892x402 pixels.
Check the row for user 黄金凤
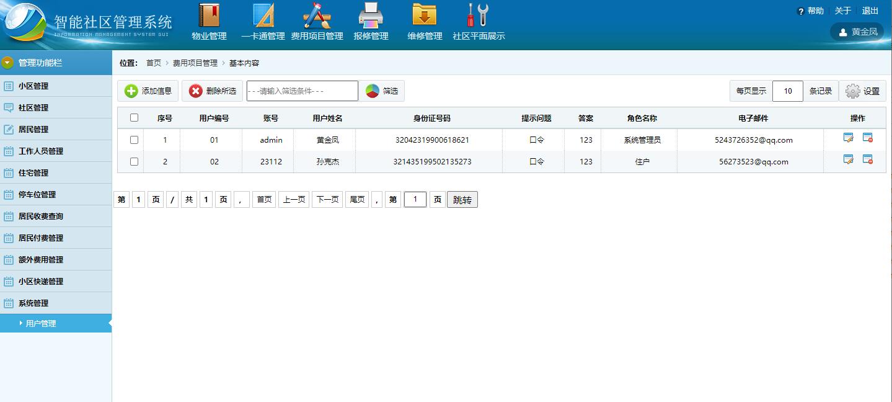(x=133, y=139)
